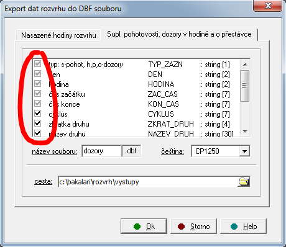
Task: Uncheck the CYKLUS checkbox
Action: (37, 114)
